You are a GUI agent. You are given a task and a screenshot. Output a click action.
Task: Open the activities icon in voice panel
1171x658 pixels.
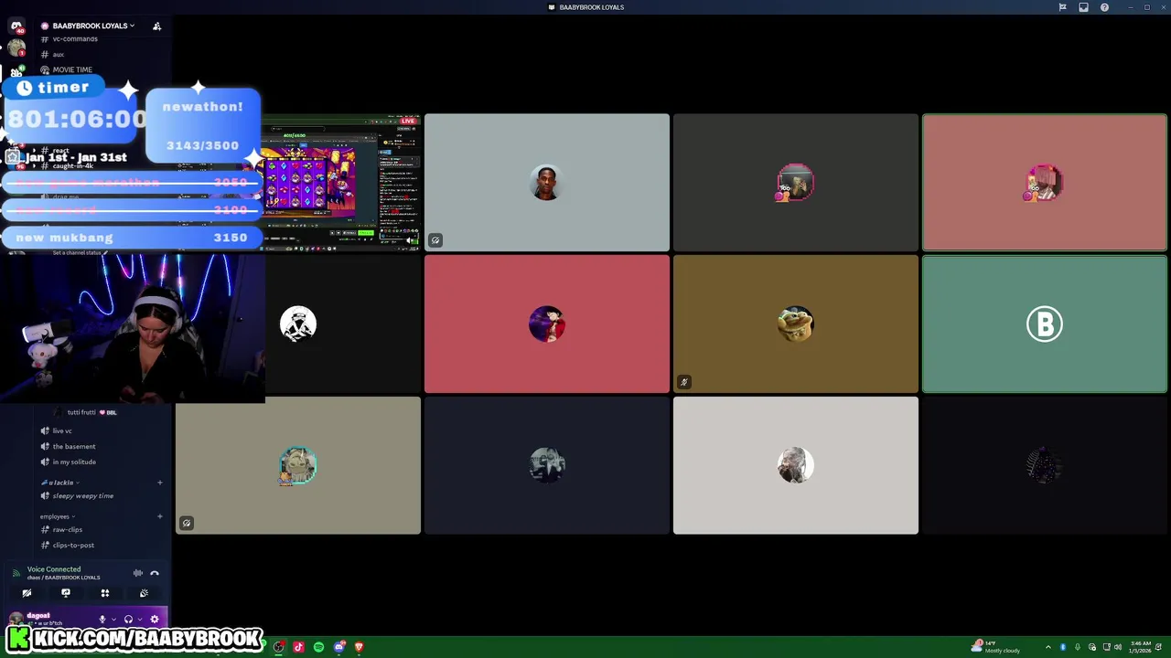tap(104, 593)
